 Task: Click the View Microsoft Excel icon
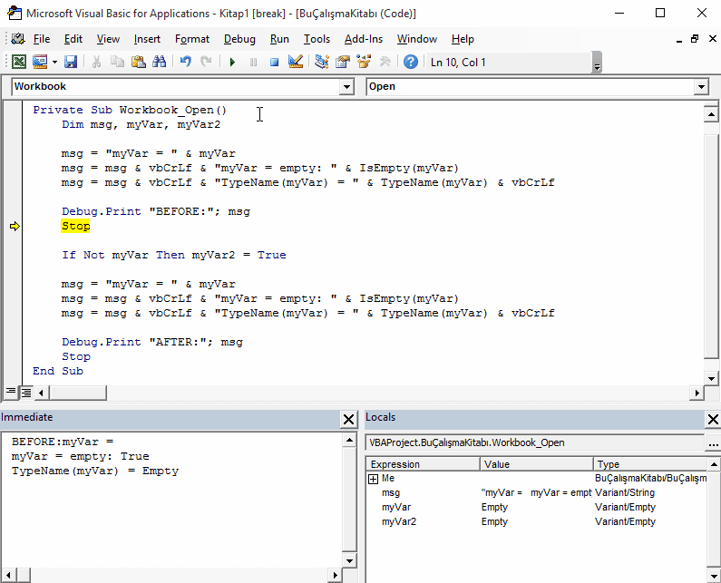point(19,62)
